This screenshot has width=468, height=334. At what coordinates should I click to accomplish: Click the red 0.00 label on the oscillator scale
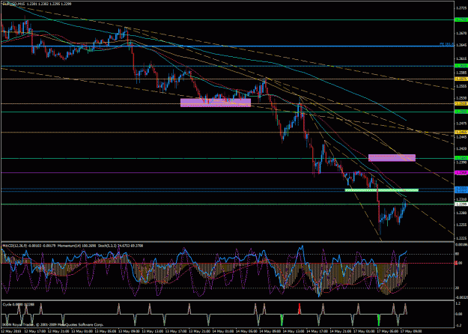[x=457, y=263]
